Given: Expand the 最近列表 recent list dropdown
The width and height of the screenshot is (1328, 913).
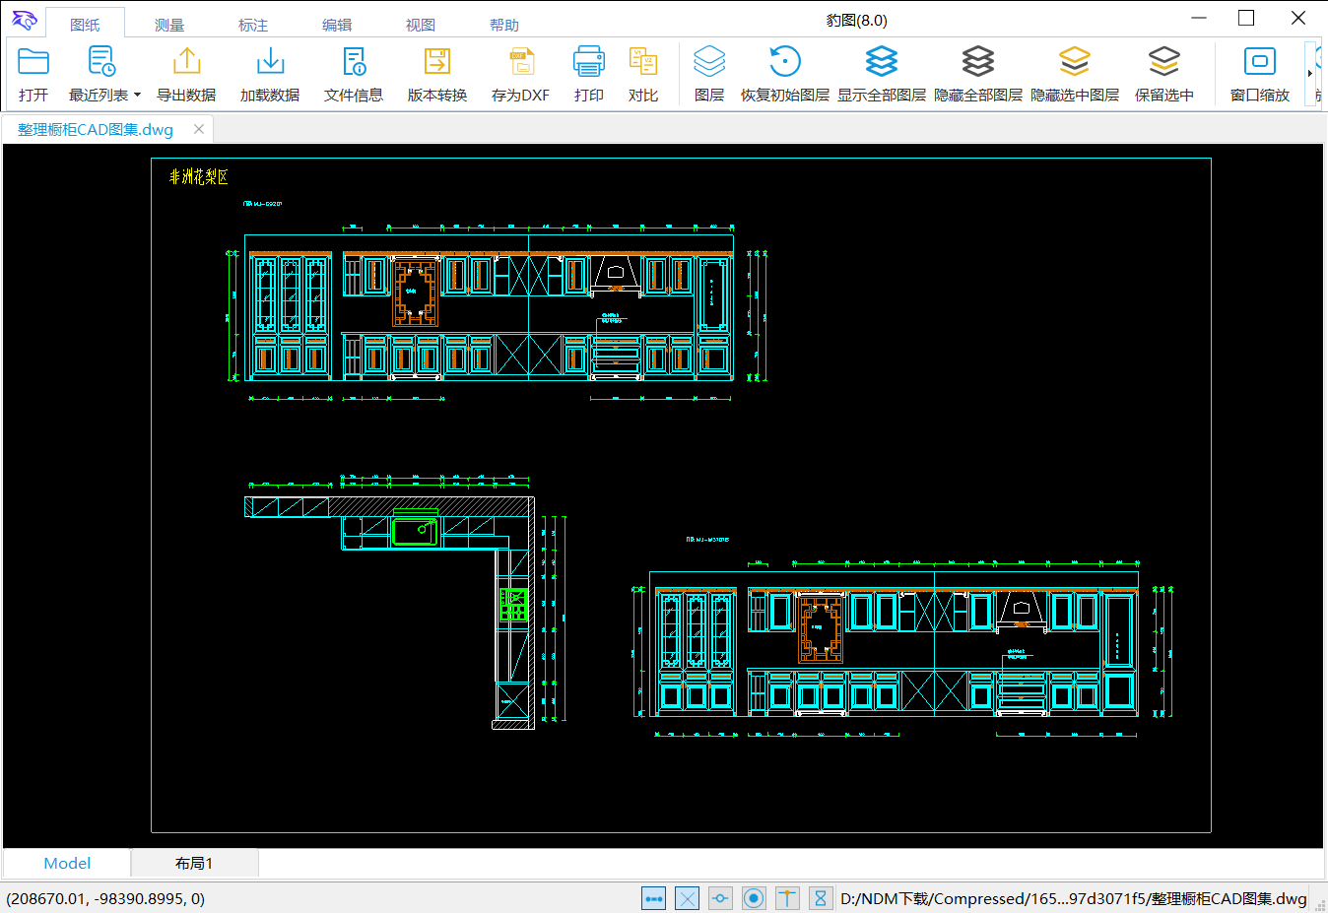Looking at the screenshot, I should (137, 96).
